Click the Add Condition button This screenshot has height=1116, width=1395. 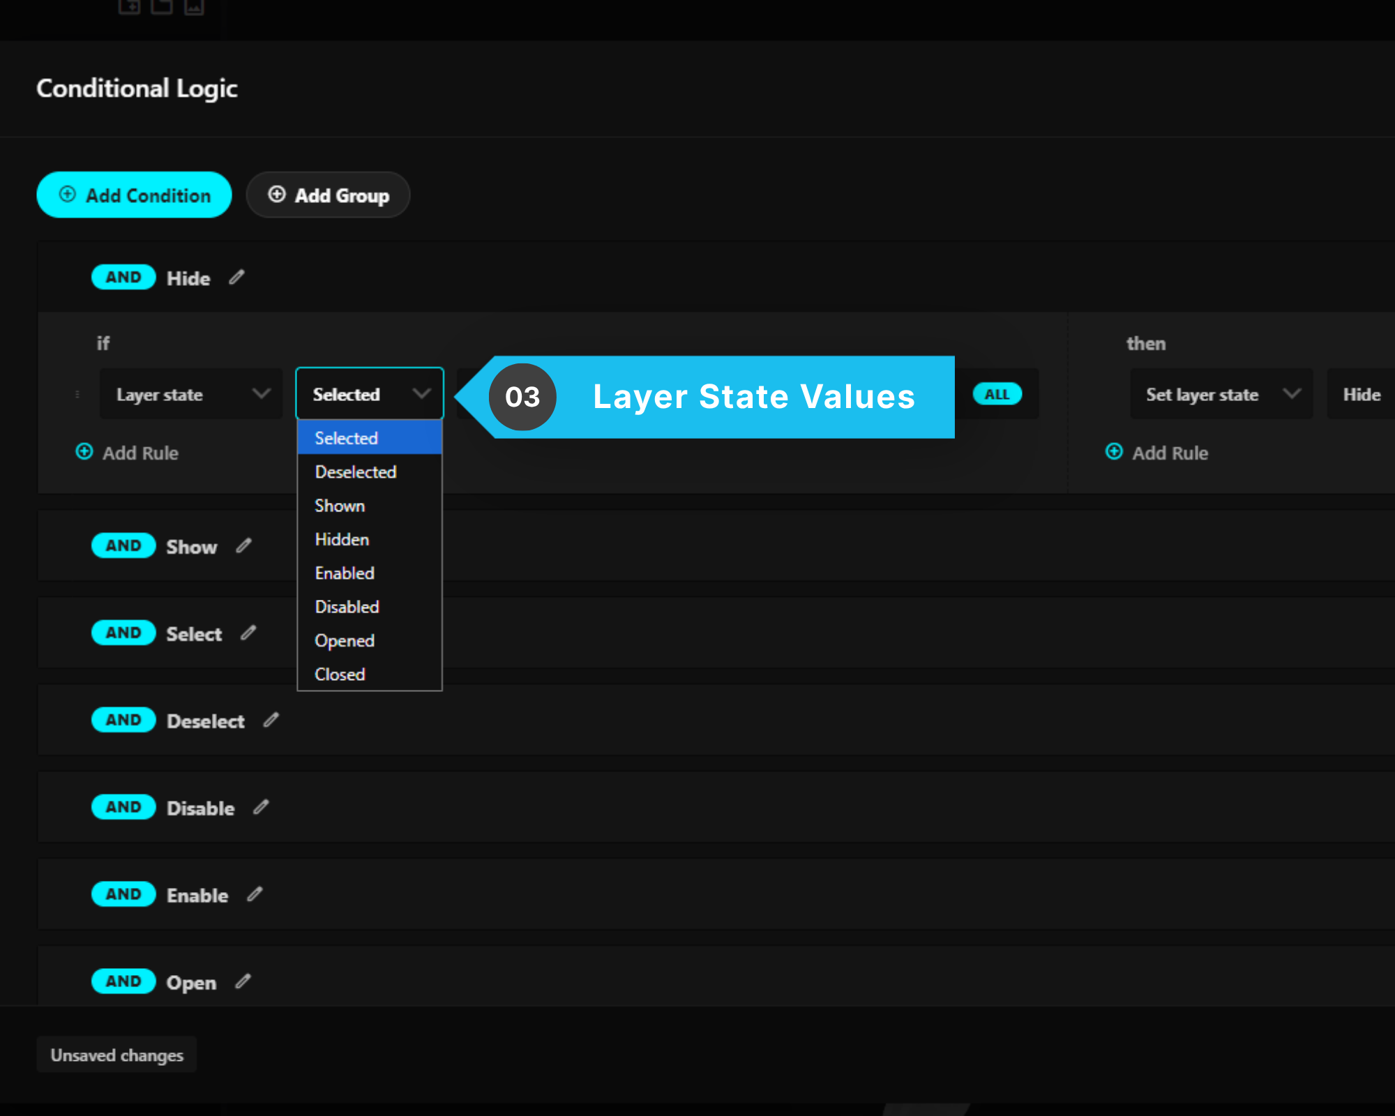pos(134,195)
